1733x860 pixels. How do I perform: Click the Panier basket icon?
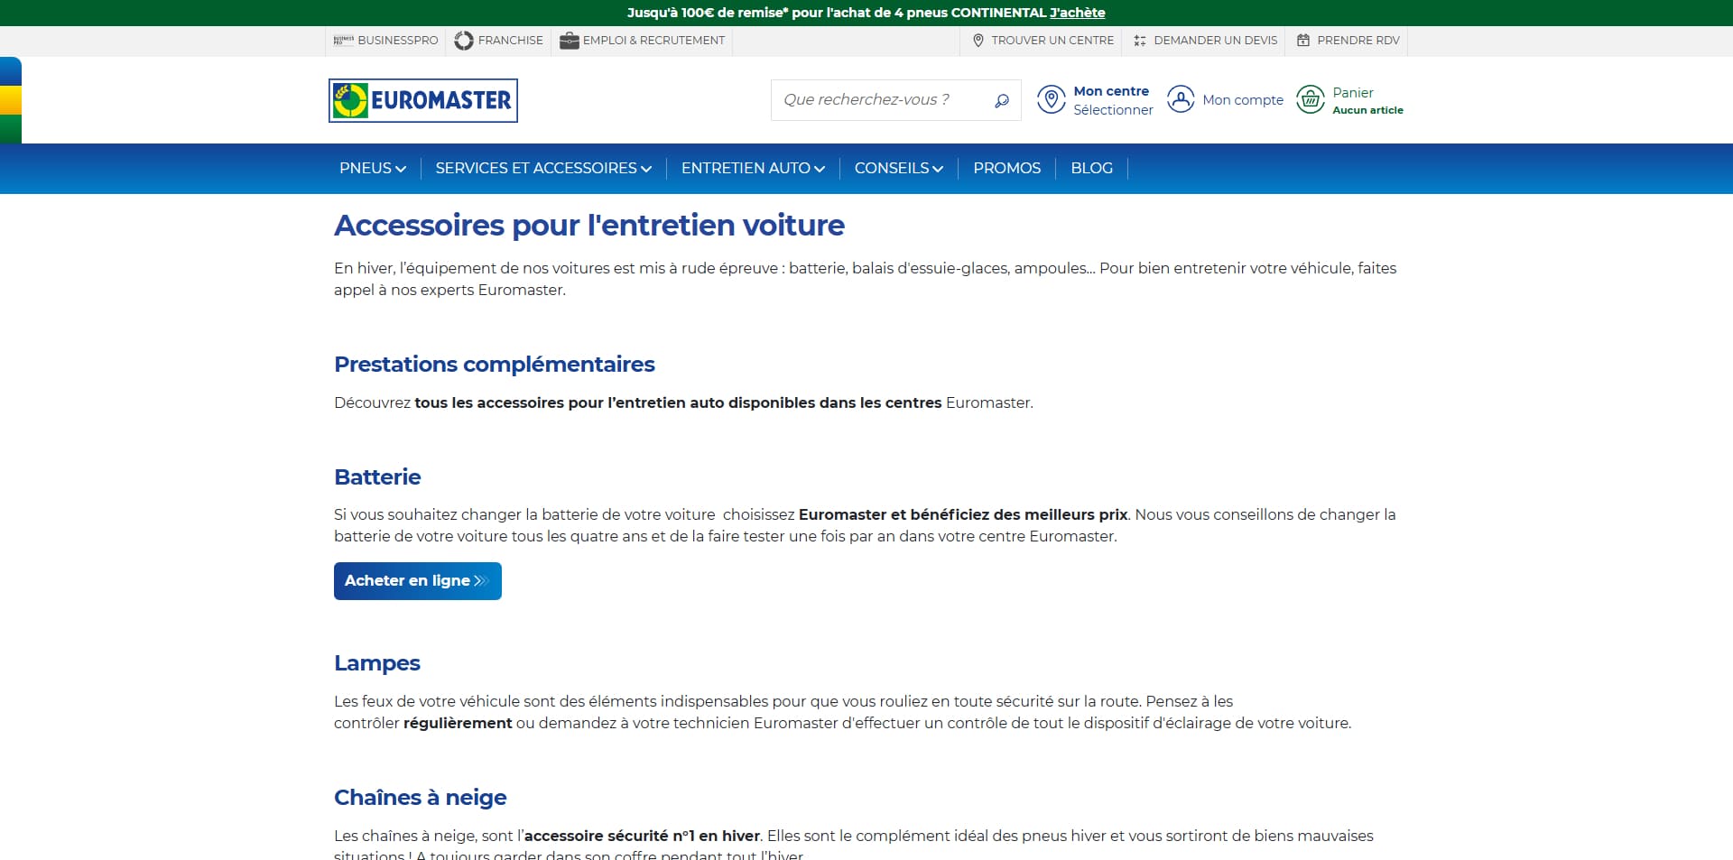(1310, 99)
